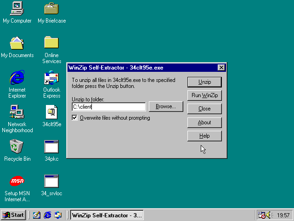
Task: Click the 19:57 system clock
Action: (283, 215)
